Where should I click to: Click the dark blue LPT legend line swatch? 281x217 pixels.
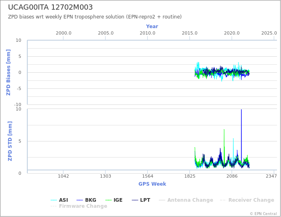(x=135, y=200)
